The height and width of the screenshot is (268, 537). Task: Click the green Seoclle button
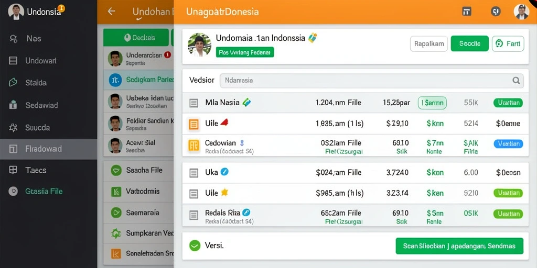coord(469,44)
